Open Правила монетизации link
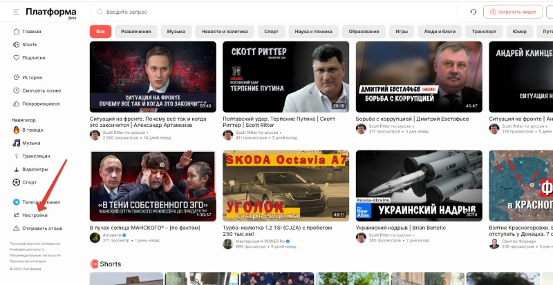 (28, 262)
